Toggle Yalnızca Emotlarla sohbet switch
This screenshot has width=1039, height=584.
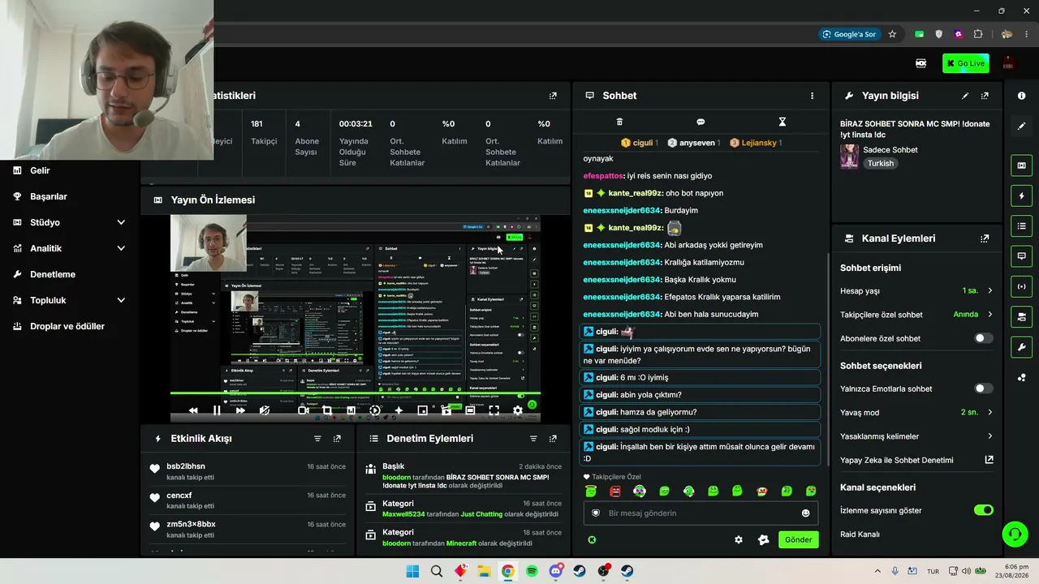983,389
